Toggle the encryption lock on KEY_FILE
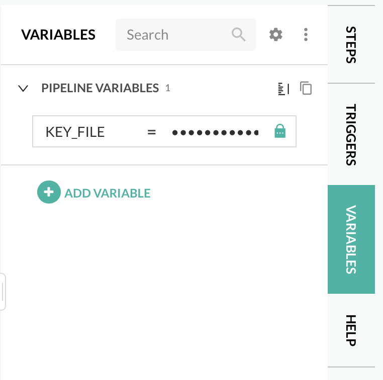The image size is (383, 380). point(280,131)
